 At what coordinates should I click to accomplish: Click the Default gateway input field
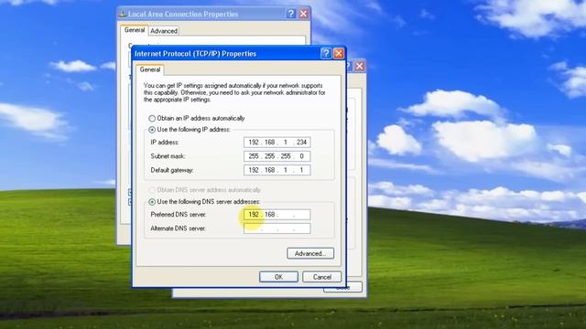tap(277, 170)
